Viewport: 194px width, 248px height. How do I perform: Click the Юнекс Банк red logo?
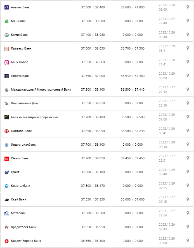[7, 159]
